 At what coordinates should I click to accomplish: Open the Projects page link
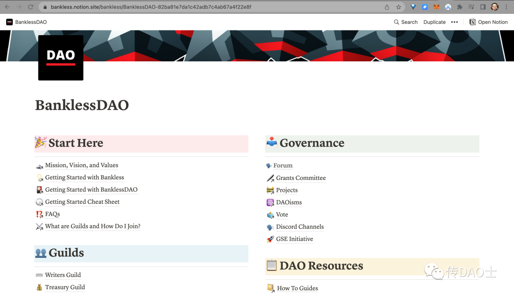tap(287, 190)
